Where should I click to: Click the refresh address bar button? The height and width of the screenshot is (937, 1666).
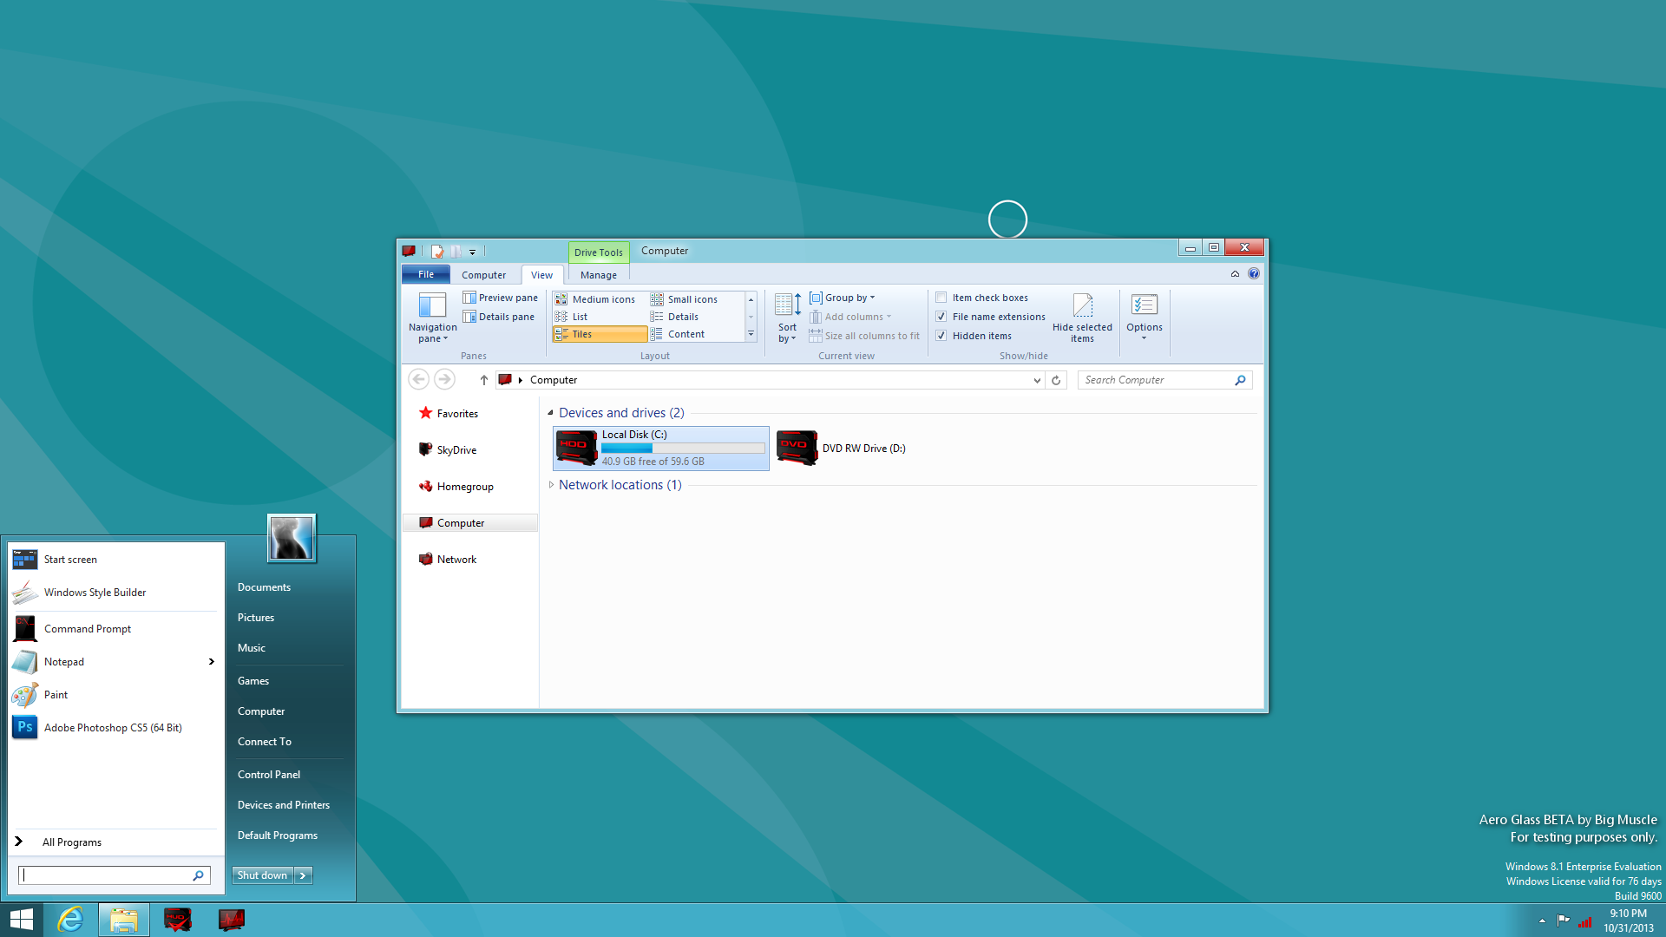[1056, 380]
